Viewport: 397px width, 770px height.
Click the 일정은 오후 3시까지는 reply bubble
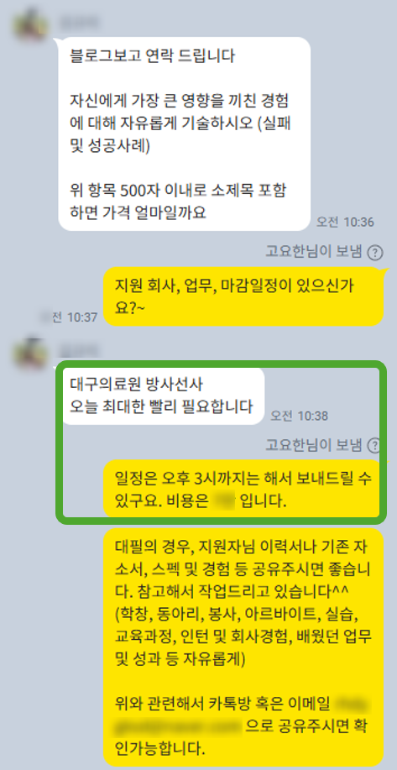point(243,489)
